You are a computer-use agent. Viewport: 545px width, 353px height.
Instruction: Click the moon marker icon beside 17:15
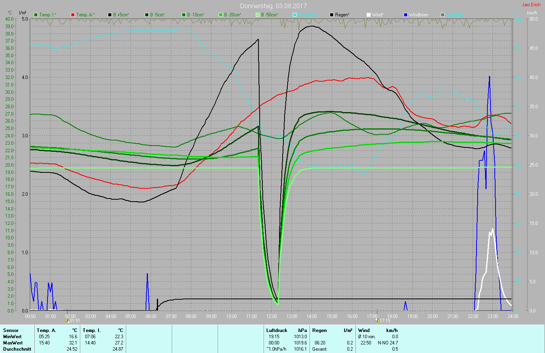point(377,321)
